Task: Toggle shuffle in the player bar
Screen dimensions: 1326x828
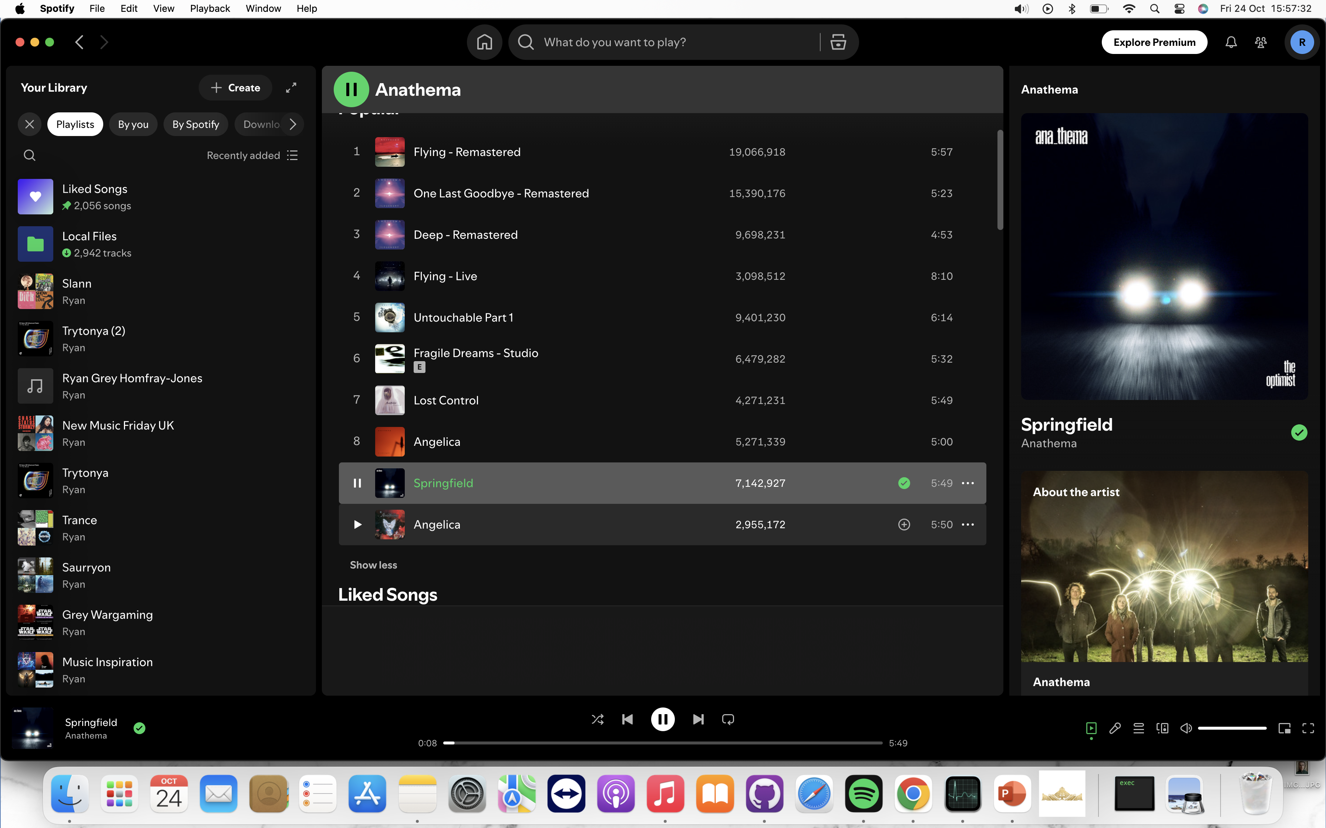Action: tap(597, 719)
